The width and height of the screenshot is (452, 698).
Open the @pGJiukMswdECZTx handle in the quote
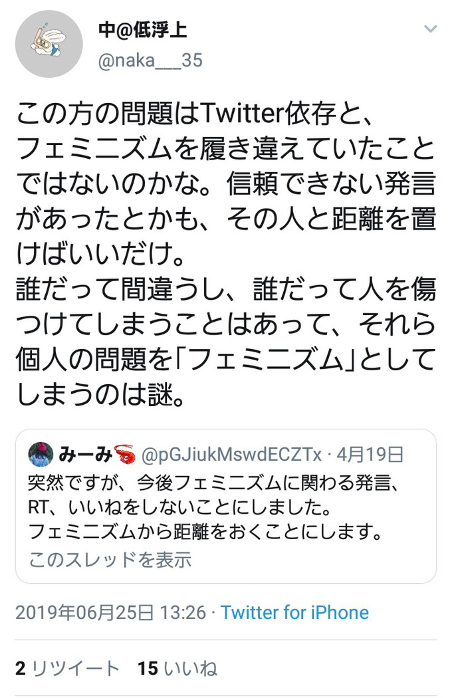click(231, 455)
